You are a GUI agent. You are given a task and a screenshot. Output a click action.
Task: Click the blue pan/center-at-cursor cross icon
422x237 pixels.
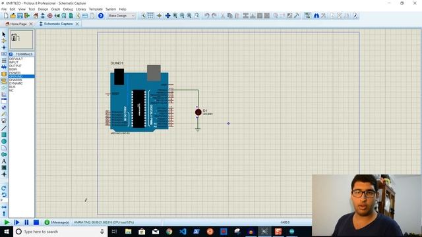pyautogui.click(x=167, y=16)
